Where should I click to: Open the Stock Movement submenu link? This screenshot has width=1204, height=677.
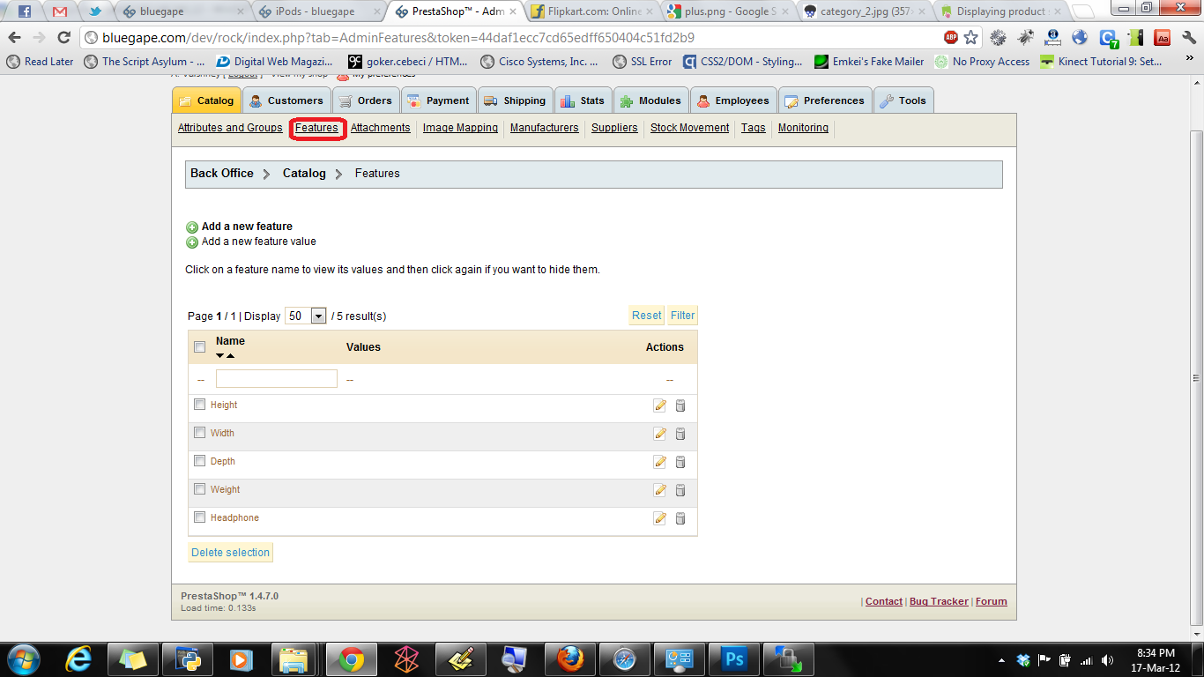pyautogui.click(x=690, y=128)
